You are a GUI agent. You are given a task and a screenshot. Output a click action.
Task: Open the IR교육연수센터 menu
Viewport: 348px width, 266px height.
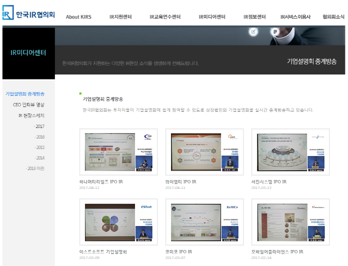[165, 17]
